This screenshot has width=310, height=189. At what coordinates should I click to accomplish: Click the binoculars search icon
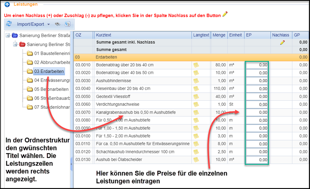click(58, 24)
